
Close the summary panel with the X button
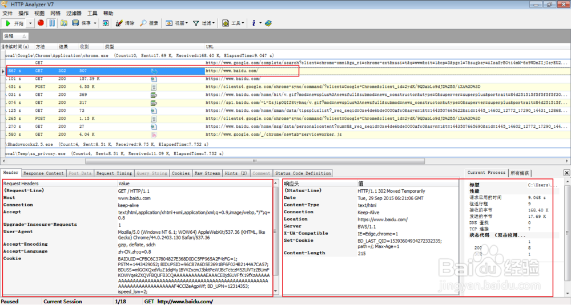[566, 173]
